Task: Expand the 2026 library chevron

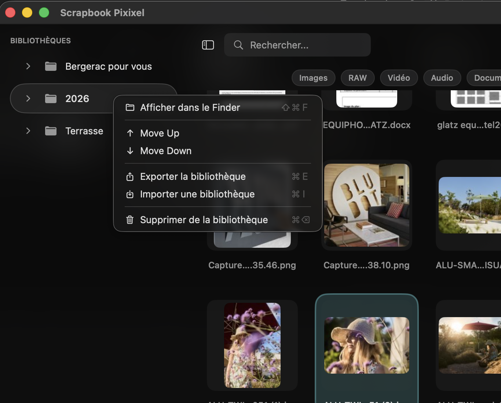Action: point(28,99)
